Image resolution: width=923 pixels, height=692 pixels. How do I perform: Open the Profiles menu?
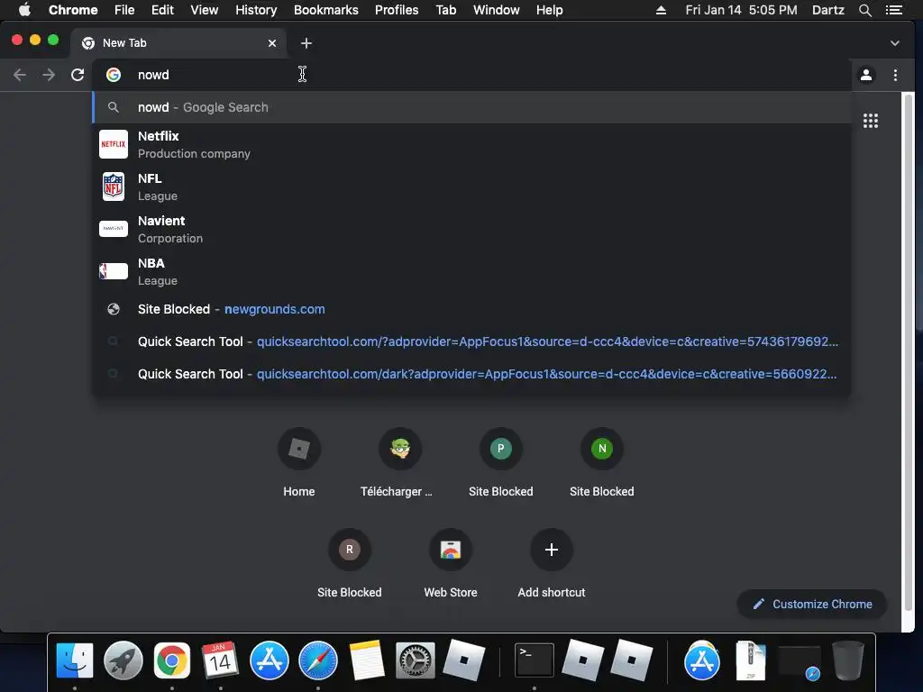[397, 10]
